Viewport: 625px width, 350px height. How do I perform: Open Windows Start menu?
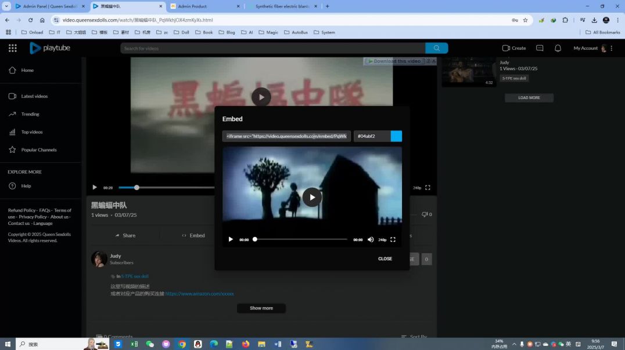[8, 344]
